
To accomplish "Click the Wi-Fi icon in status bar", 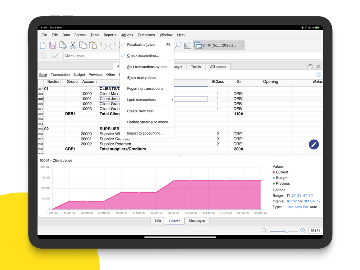I will coord(302,28).
